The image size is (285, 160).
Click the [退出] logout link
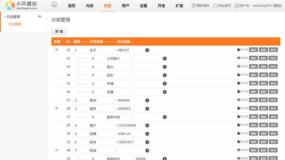[x=277, y=6]
